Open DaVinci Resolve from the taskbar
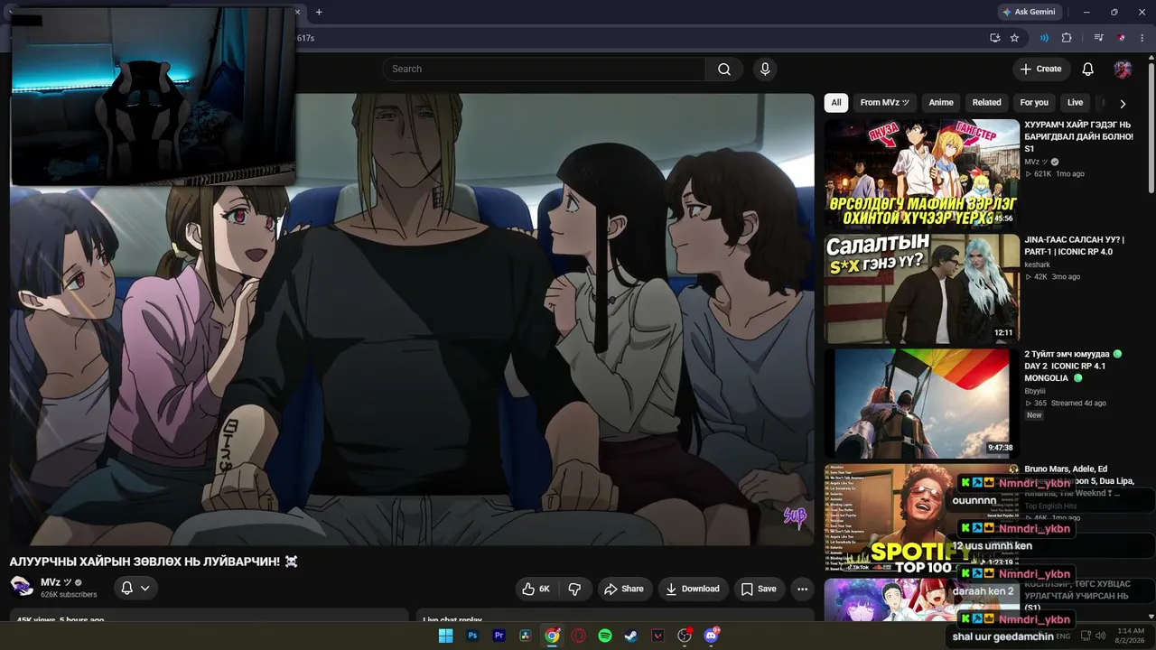1156x650 pixels. click(x=525, y=636)
